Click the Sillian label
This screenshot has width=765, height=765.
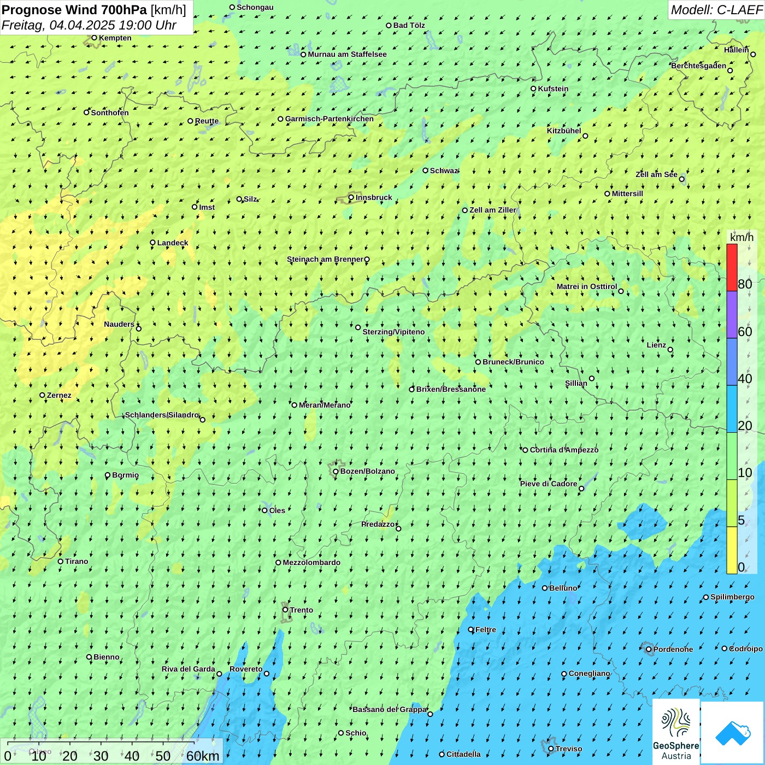pos(576,383)
